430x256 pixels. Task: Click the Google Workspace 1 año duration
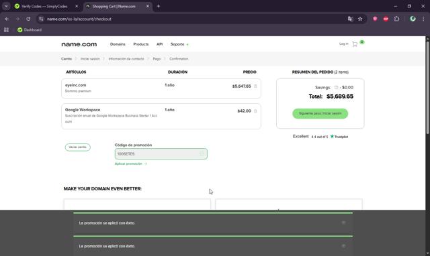pos(169,110)
